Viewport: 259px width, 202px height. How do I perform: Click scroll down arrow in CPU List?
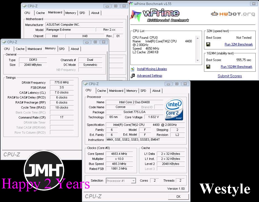pos(198,61)
